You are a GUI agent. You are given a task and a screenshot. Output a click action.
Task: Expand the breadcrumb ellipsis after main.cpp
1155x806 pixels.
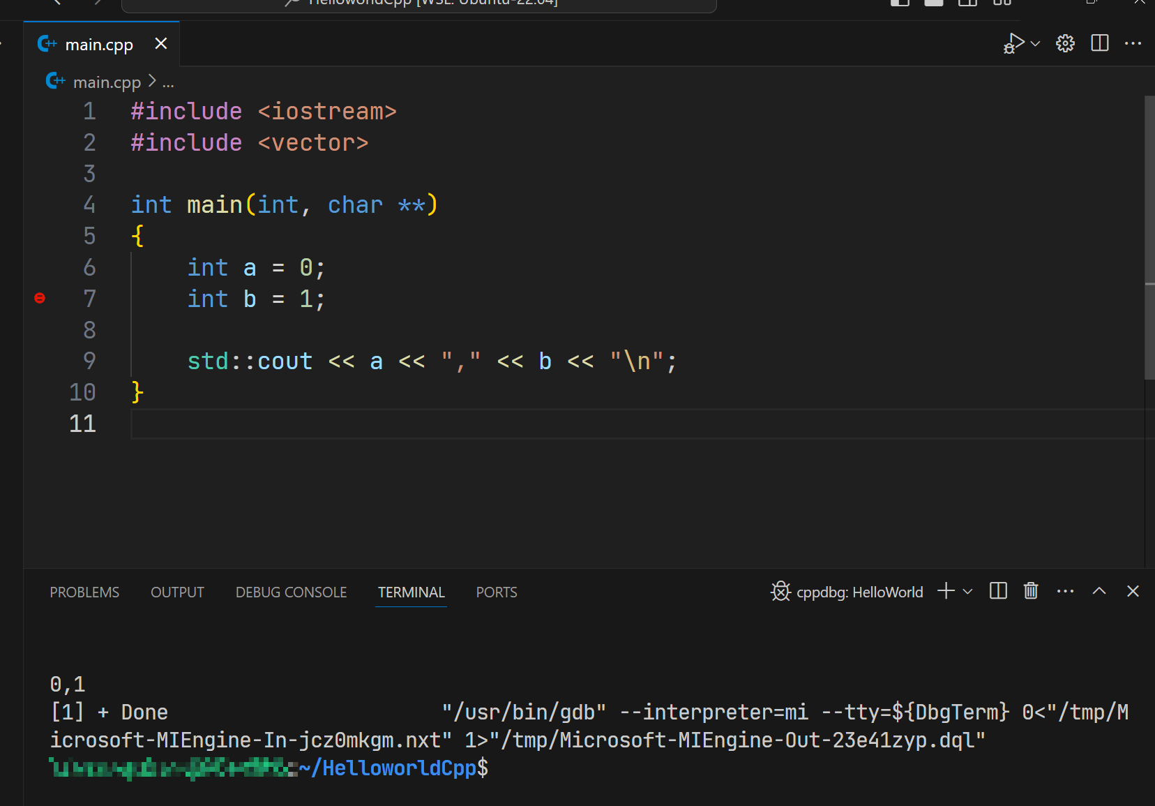(169, 82)
